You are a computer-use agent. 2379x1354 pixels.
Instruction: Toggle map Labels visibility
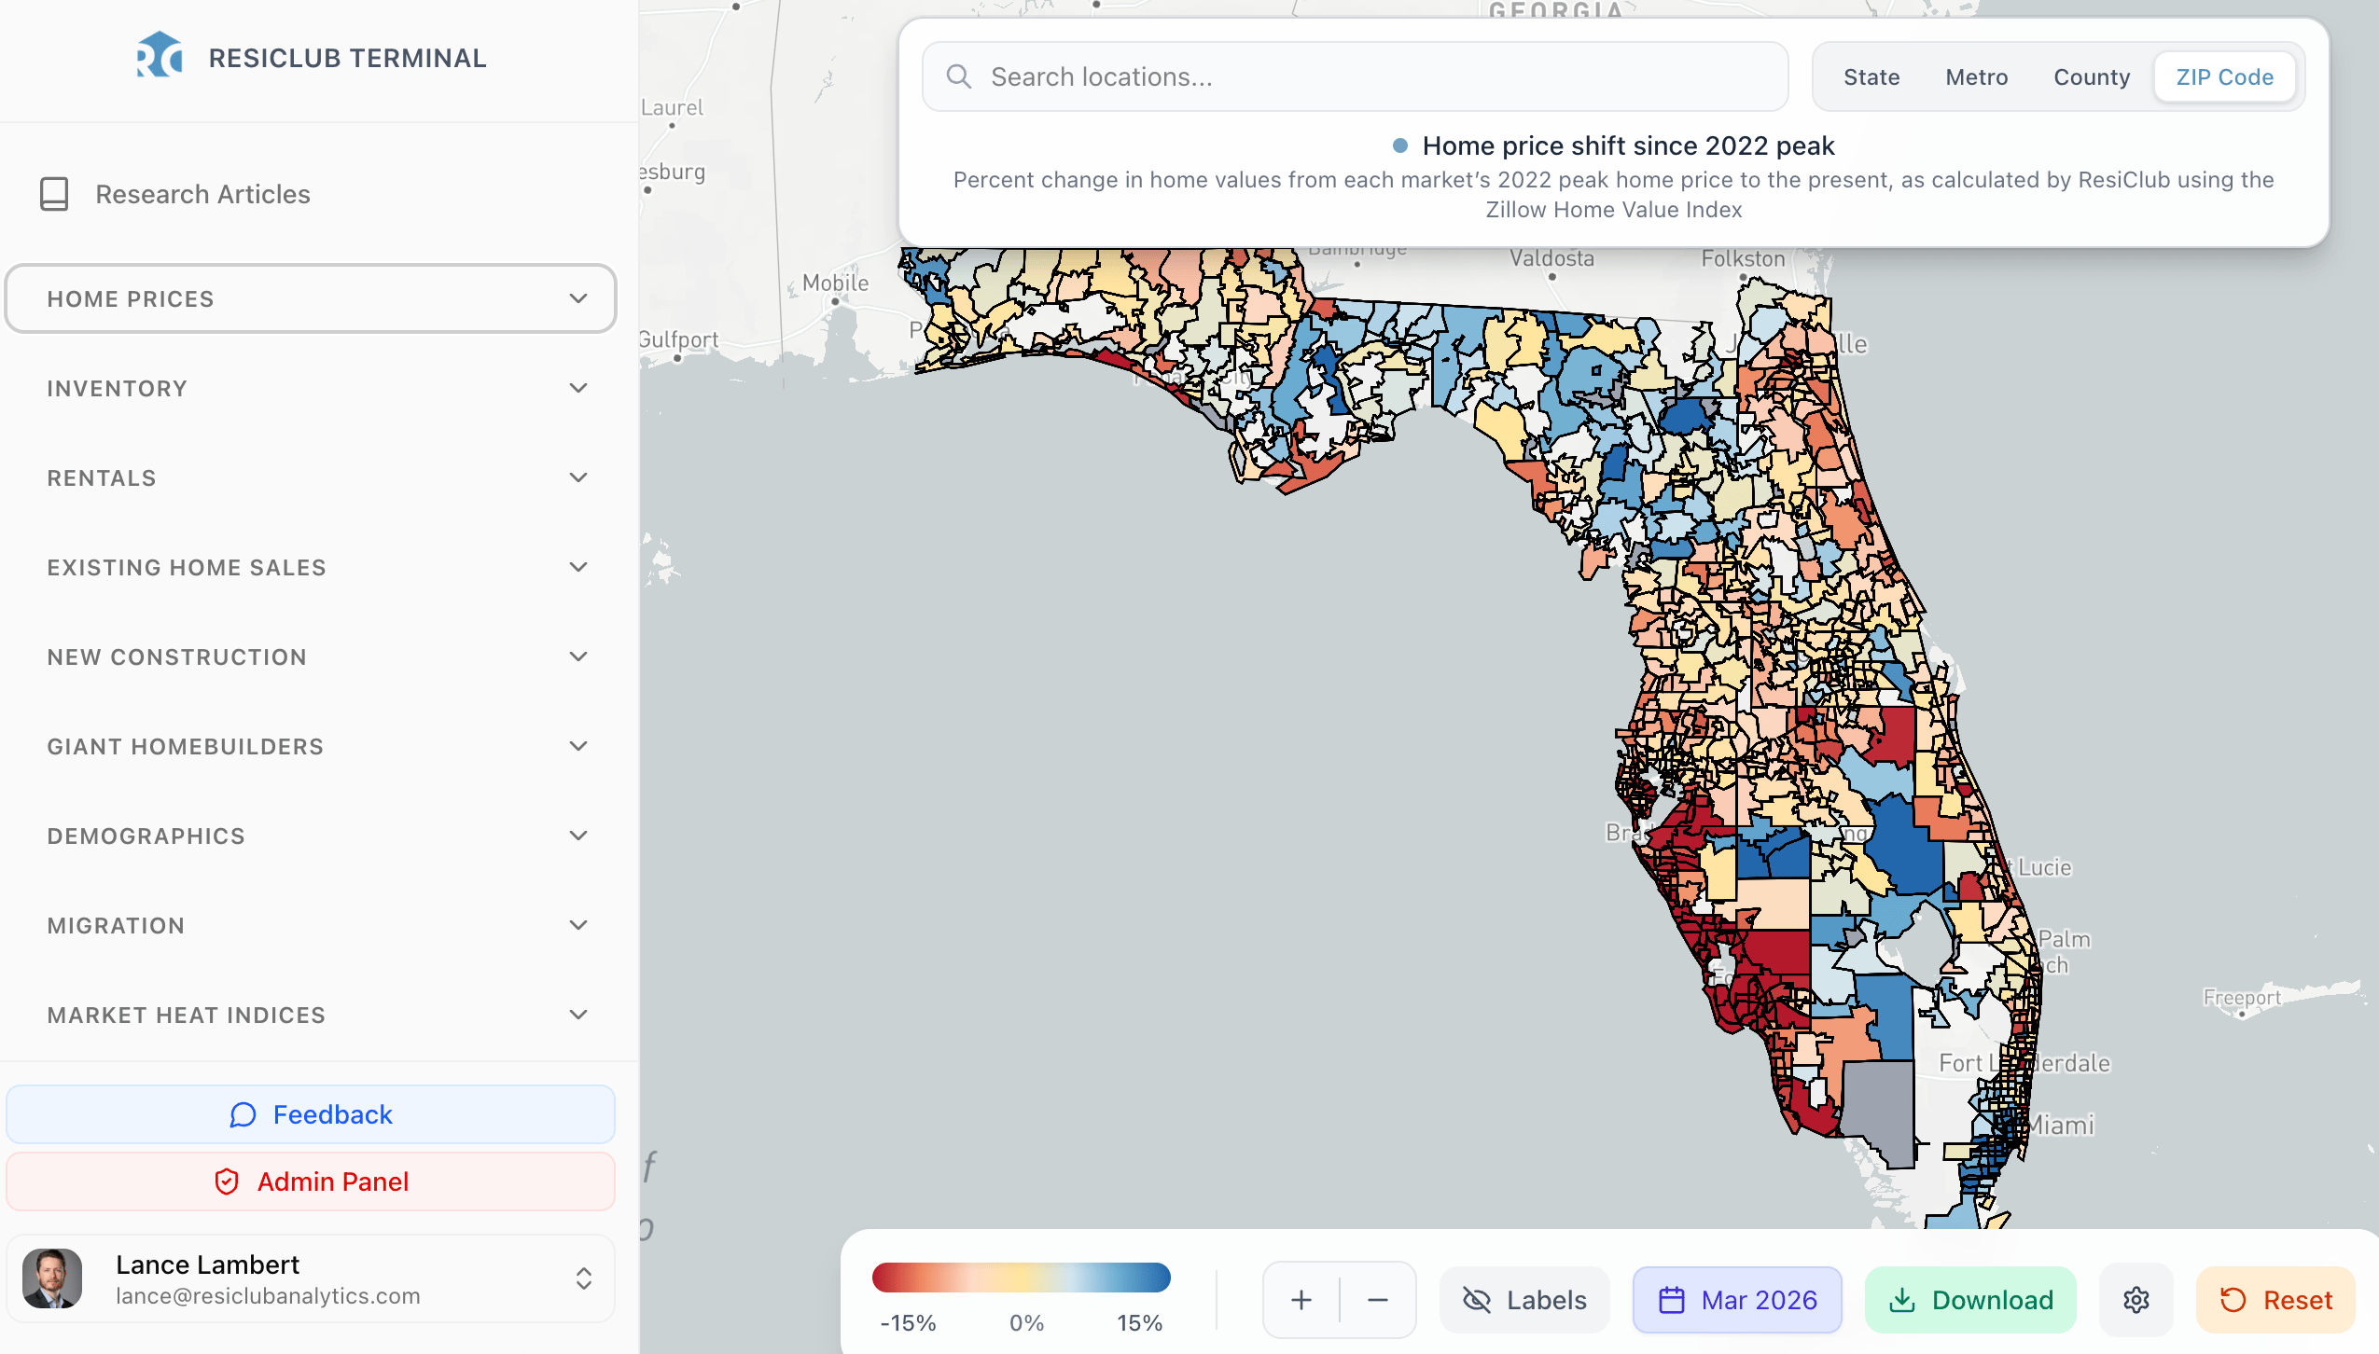1524,1299
